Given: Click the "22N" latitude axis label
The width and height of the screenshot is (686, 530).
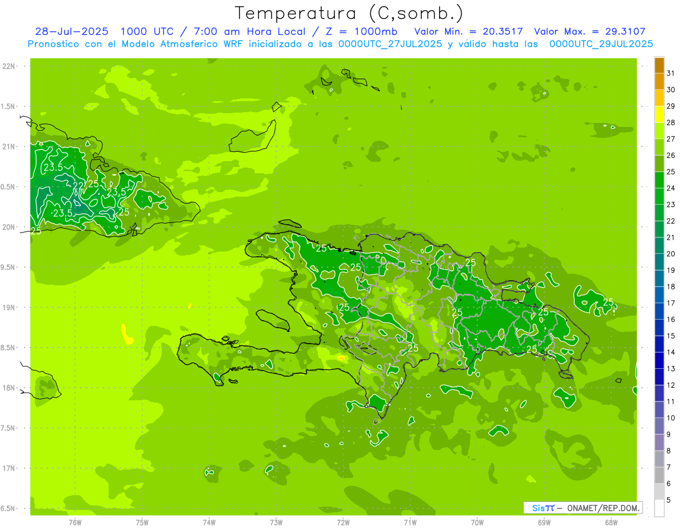Looking at the screenshot, I should click(9, 66).
